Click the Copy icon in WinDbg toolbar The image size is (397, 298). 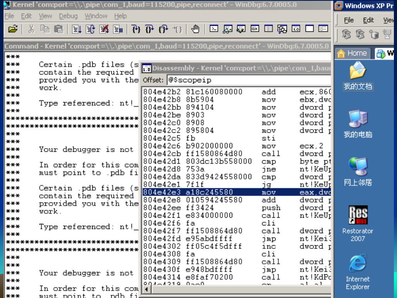(x=45, y=29)
